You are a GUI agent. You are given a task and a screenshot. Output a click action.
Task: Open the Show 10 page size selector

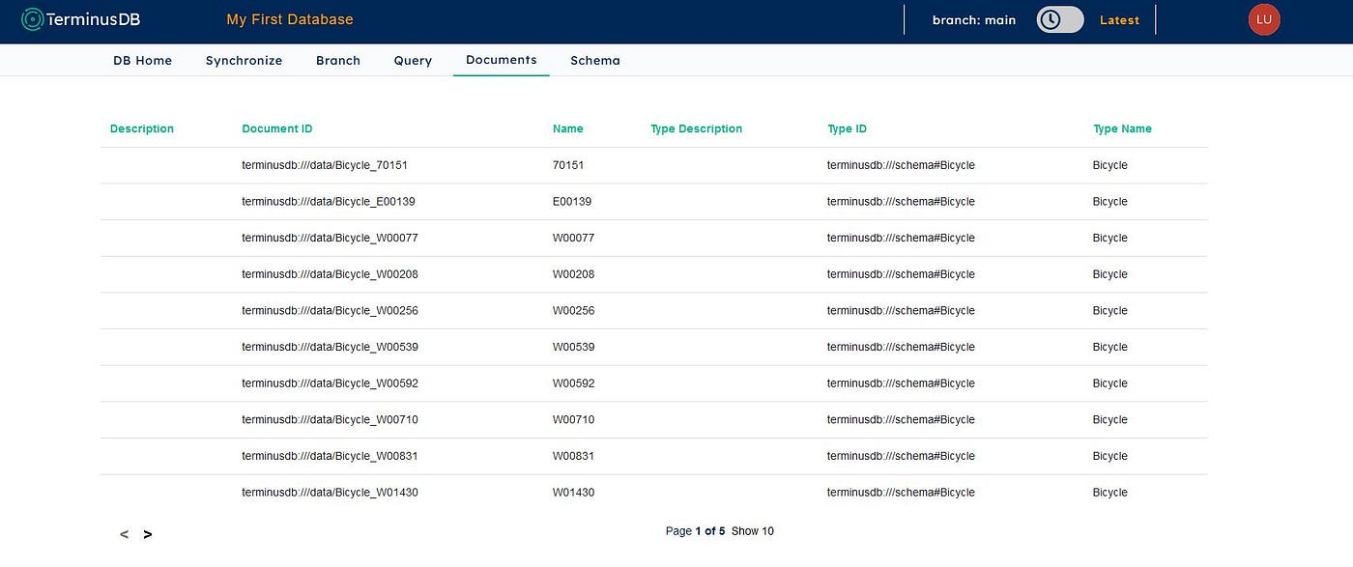pos(753,530)
